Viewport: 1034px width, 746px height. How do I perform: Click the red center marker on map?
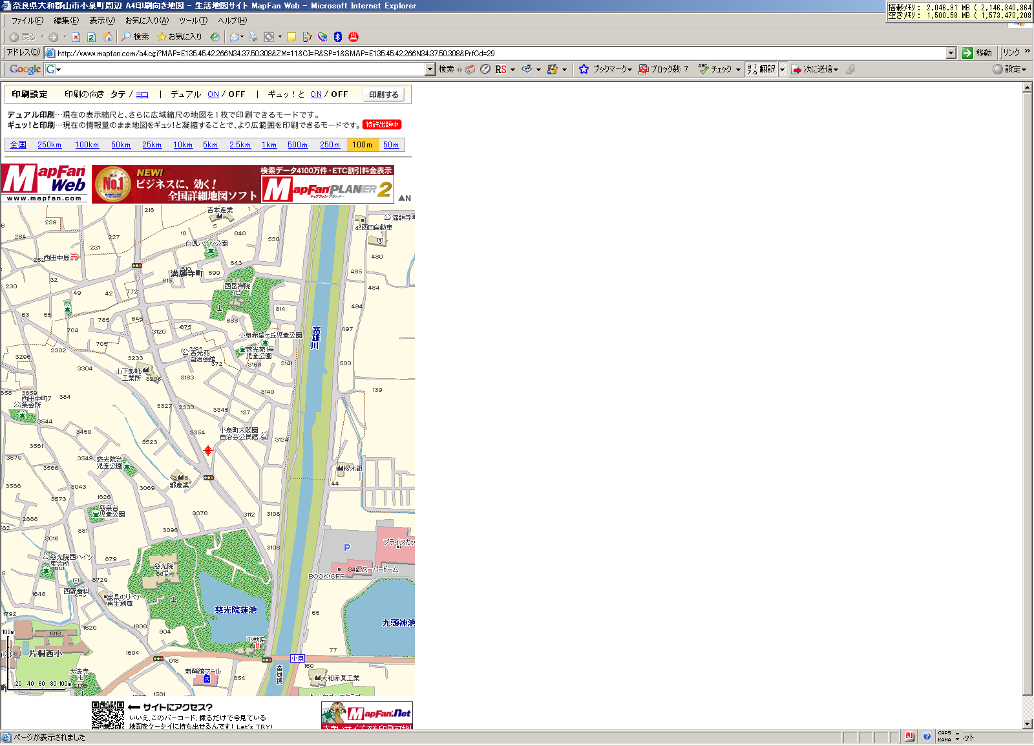coord(208,451)
